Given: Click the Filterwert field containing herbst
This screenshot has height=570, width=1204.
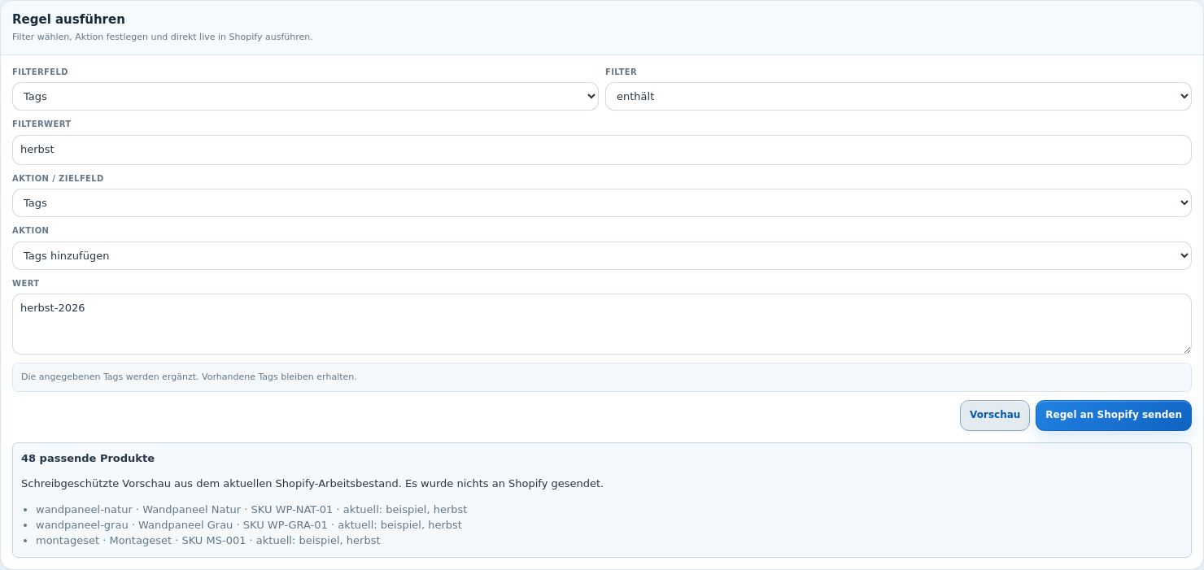Looking at the screenshot, I should pyautogui.click(x=602, y=150).
